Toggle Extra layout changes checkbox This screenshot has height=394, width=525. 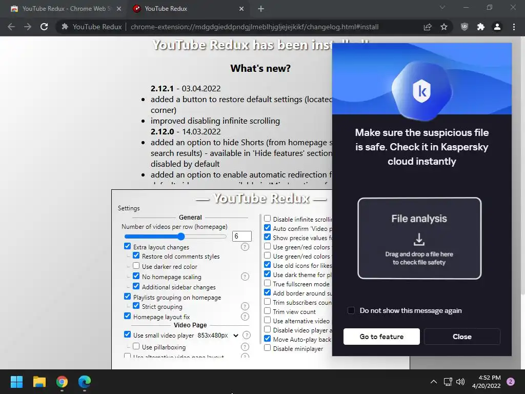click(x=127, y=246)
